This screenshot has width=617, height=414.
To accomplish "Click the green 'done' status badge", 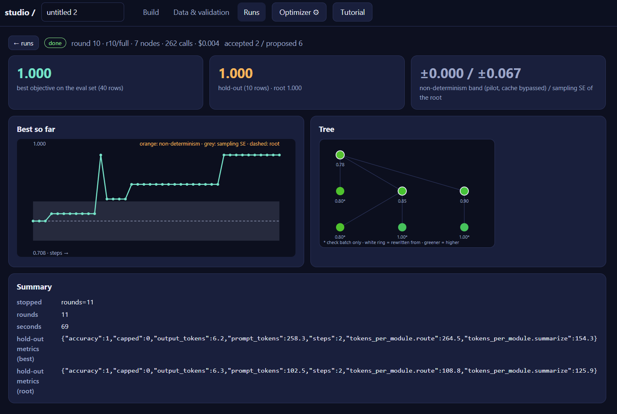I will pos(55,43).
